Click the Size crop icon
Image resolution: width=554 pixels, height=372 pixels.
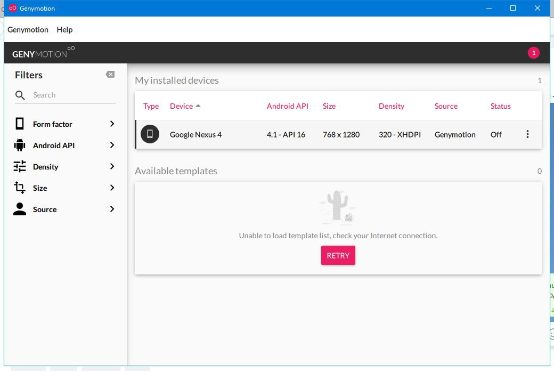[20, 188]
